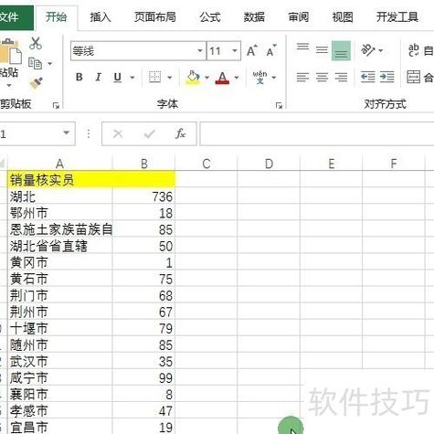Set top vertical alignment
434x434 pixels.
302,48
